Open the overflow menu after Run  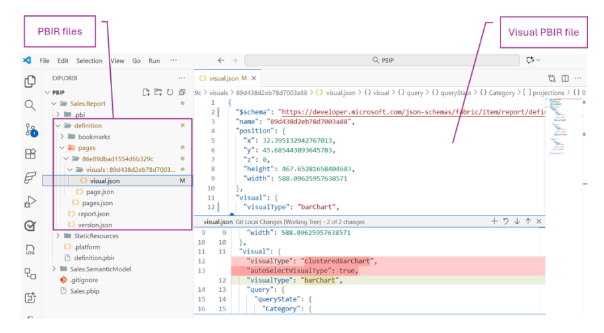[x=174, y=60]
